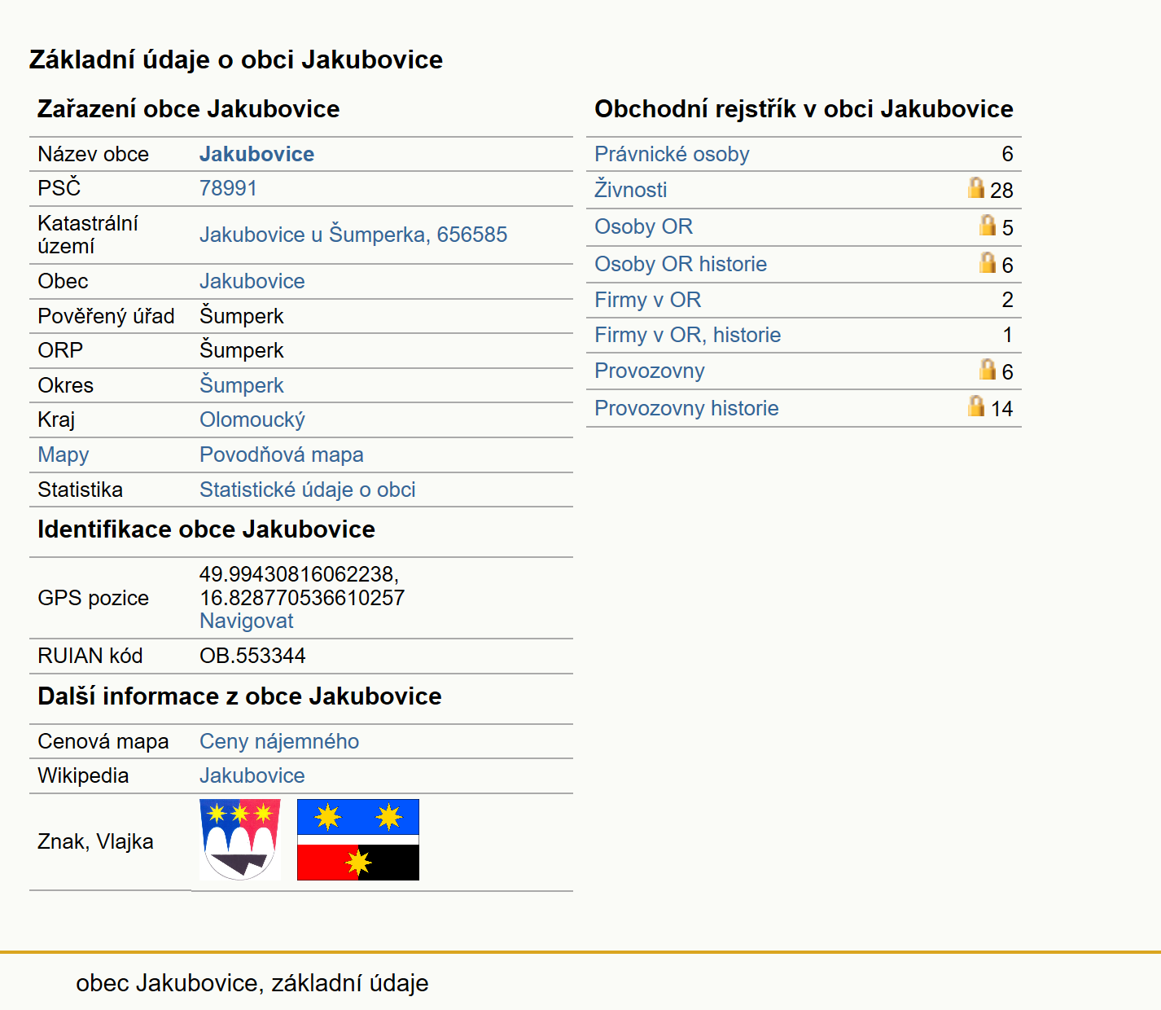Click the Jakubovice link in the Obec row

tap(252, 281)
